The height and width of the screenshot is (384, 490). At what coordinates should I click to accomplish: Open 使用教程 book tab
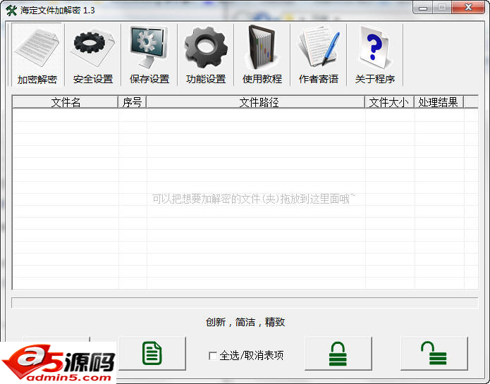[x=262, y=54]
